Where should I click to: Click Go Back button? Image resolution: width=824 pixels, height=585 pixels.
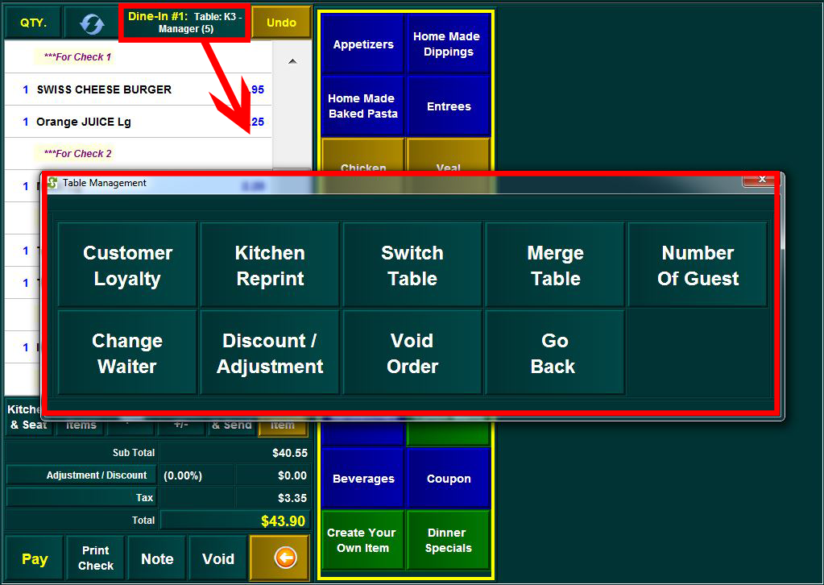(555, 353)
